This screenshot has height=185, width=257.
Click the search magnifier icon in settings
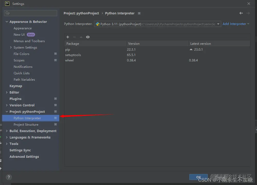7,13
